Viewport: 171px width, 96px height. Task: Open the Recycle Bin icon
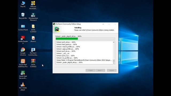23,16
